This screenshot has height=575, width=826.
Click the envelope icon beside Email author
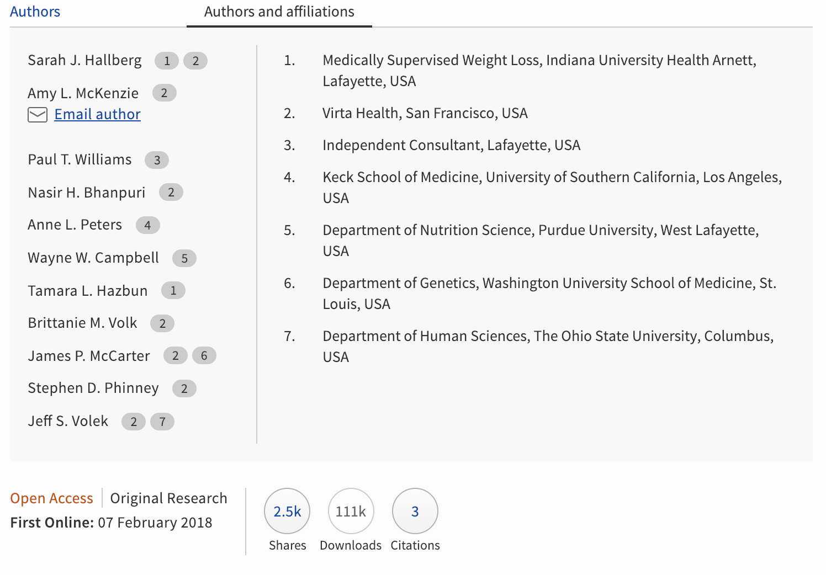click(x=38, y=115)
